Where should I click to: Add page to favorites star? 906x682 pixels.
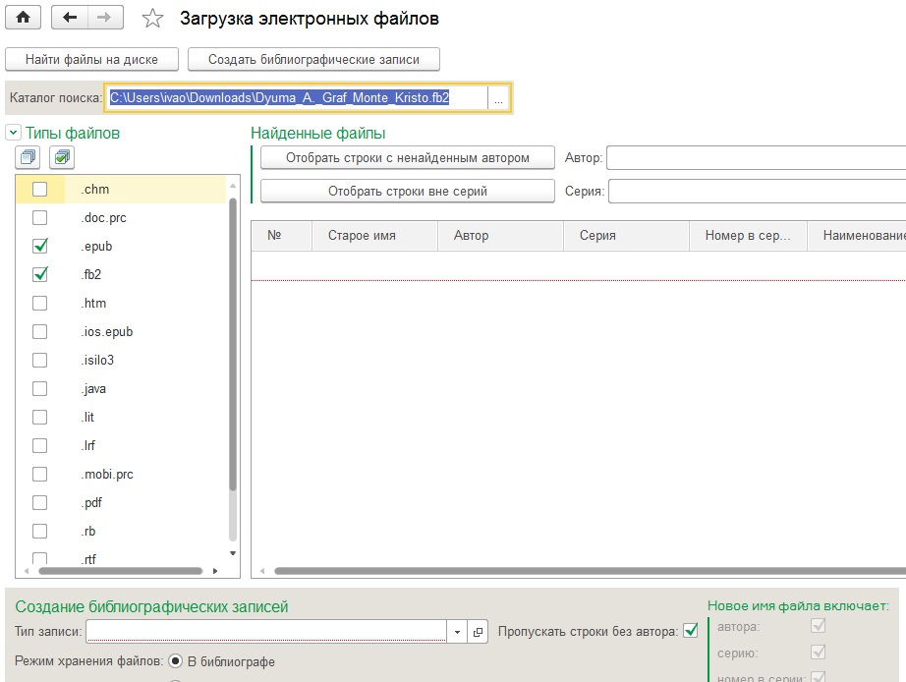pos(152,19)
